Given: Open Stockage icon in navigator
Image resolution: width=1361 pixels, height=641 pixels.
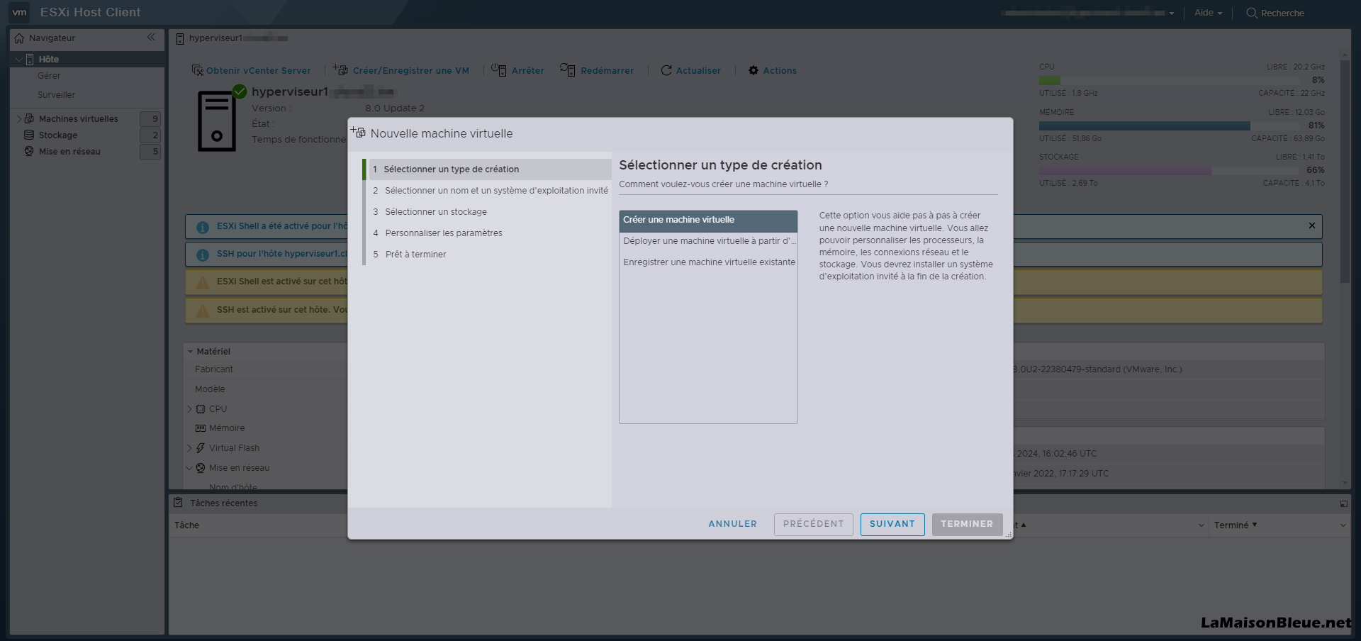Looking at the screenshot, I should pyautogui.click(x=29, y=135).
